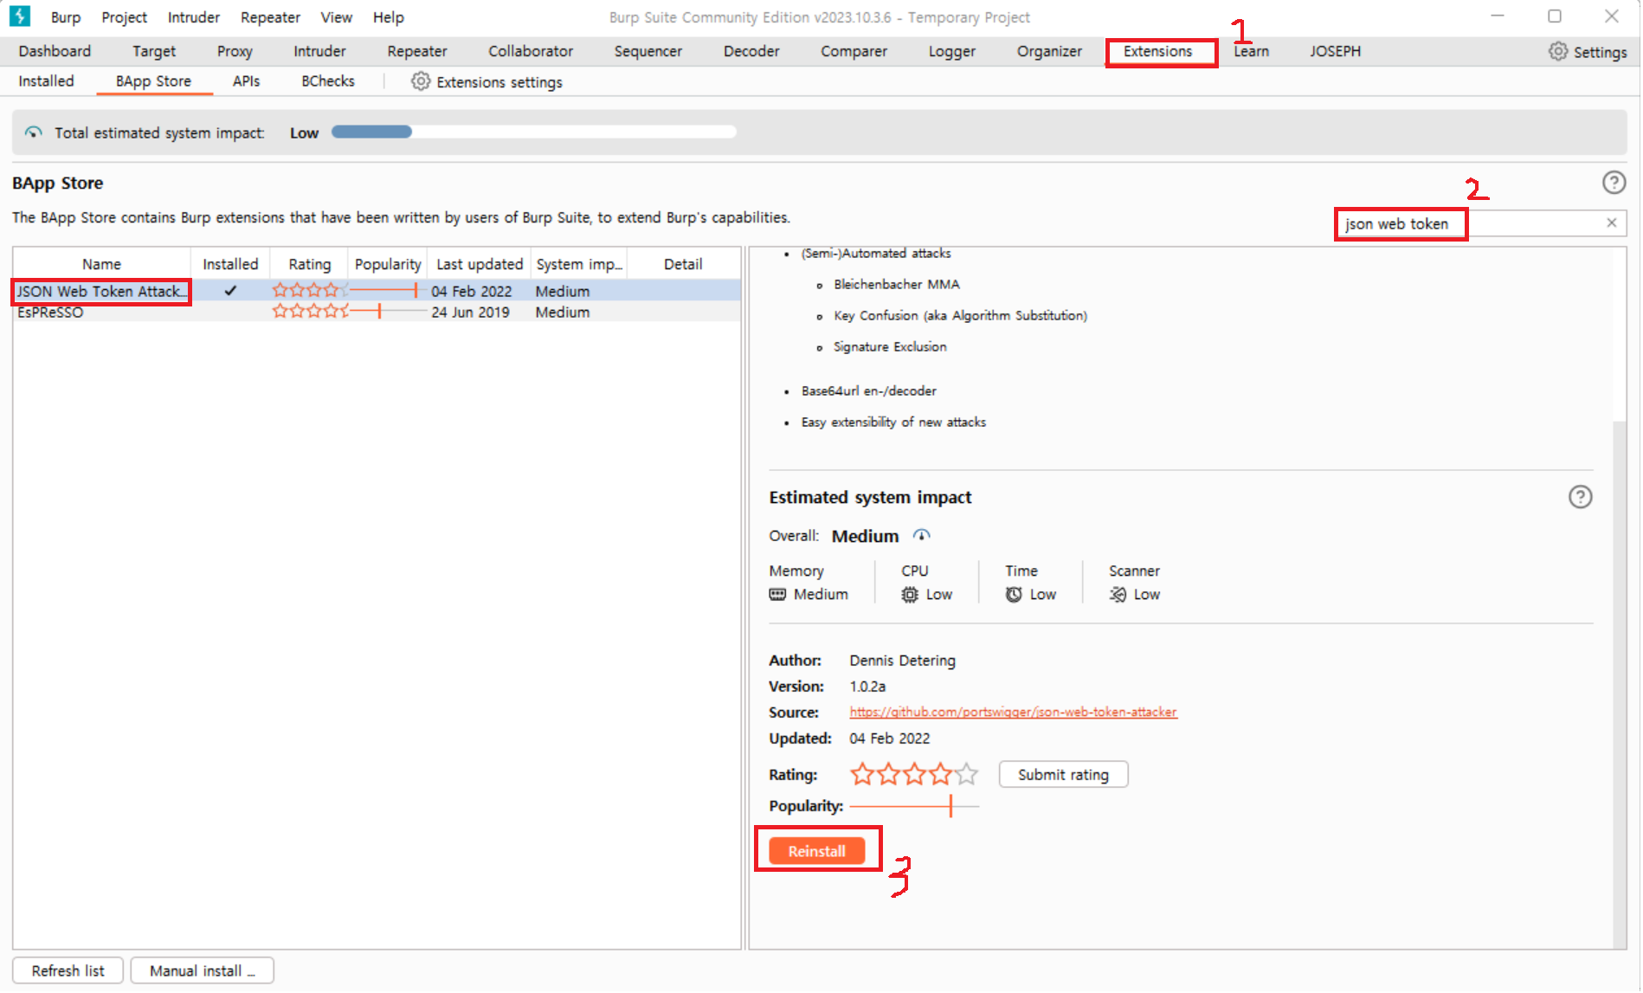Viewport: 1643px width, 993px height.
Task: Select the Extensions tab
Action: point(1158,51)
